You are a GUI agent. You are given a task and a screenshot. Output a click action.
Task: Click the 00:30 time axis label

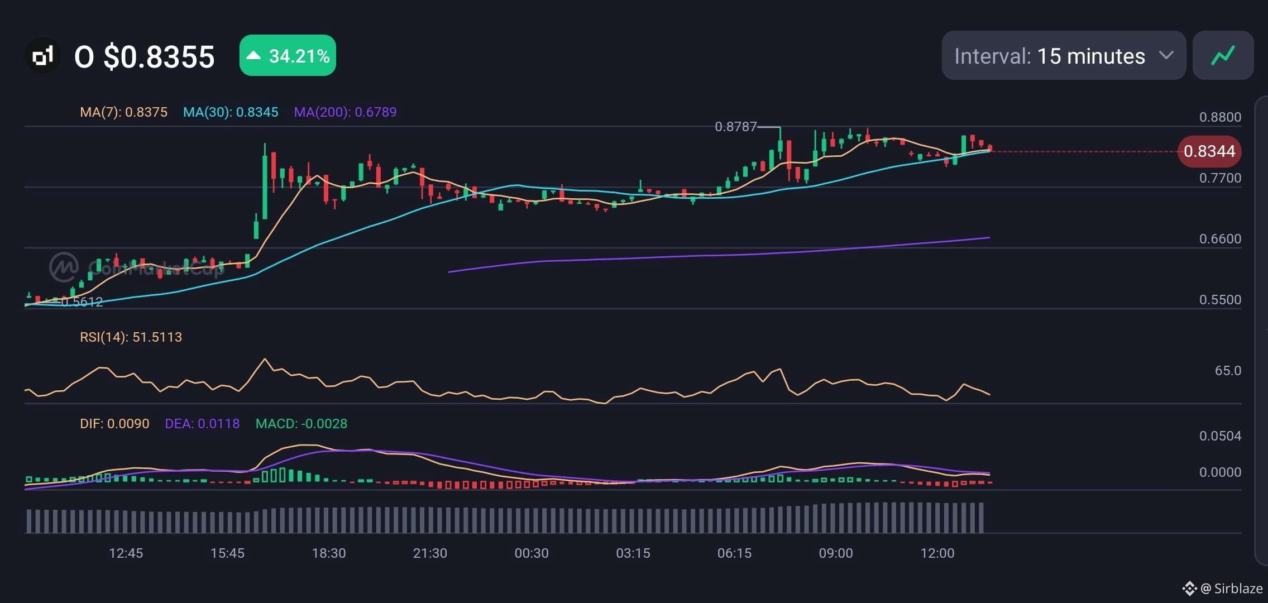click(532, 553)
